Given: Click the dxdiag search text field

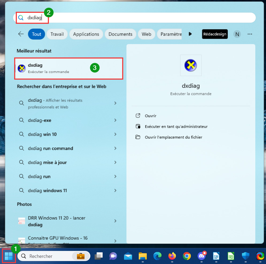Looking at the screenshot, I should [x=134, y=18].
